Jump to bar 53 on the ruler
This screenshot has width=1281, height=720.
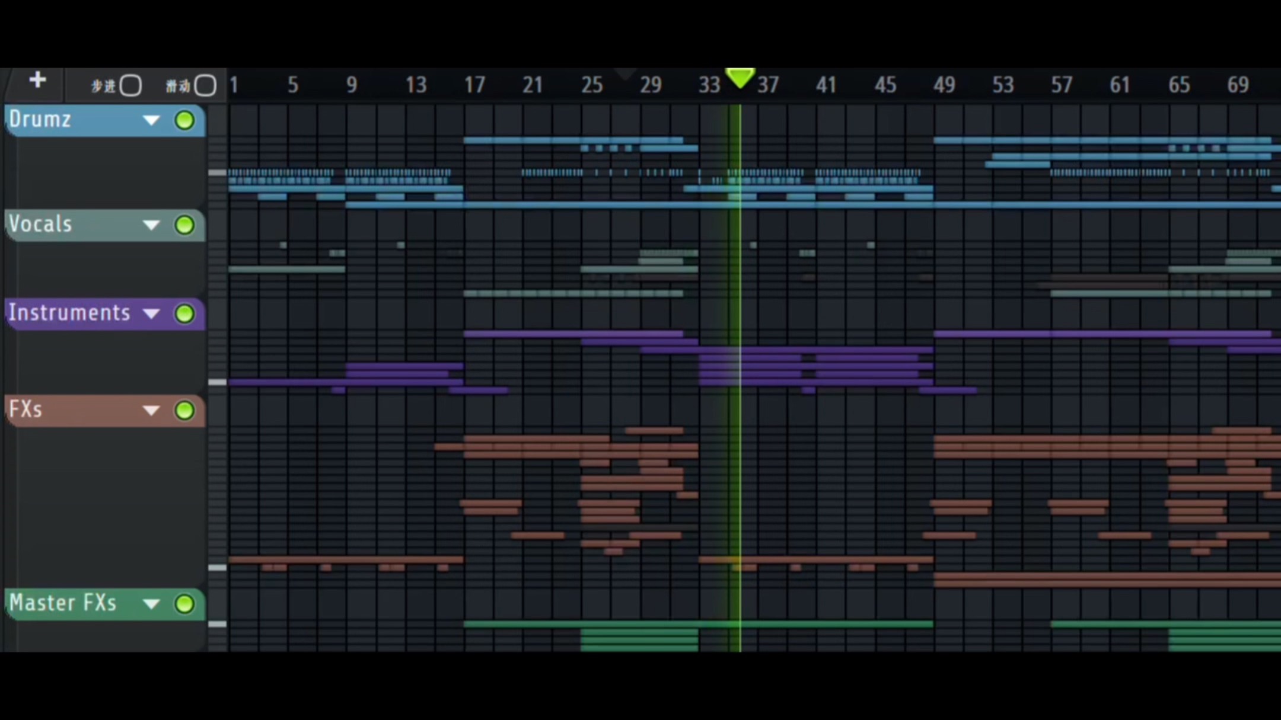click(x=1003, y=85)
